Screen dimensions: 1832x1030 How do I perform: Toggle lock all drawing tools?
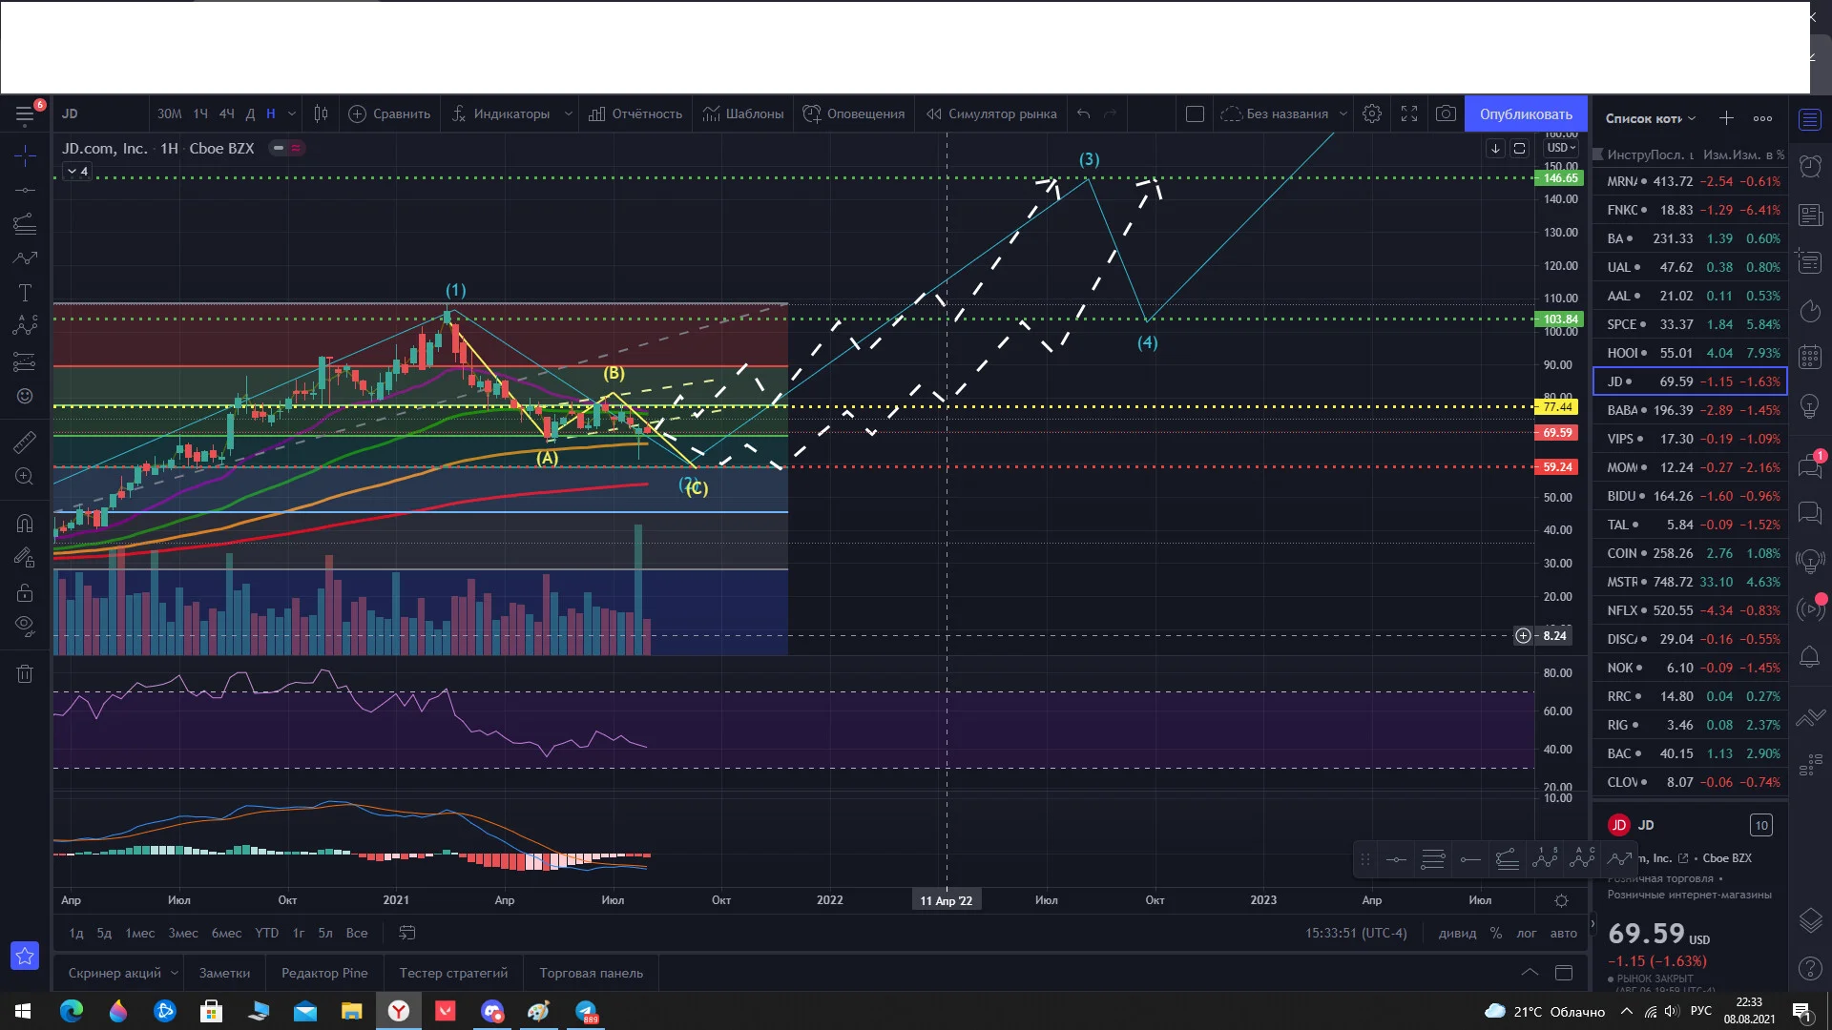click(25, 592)
